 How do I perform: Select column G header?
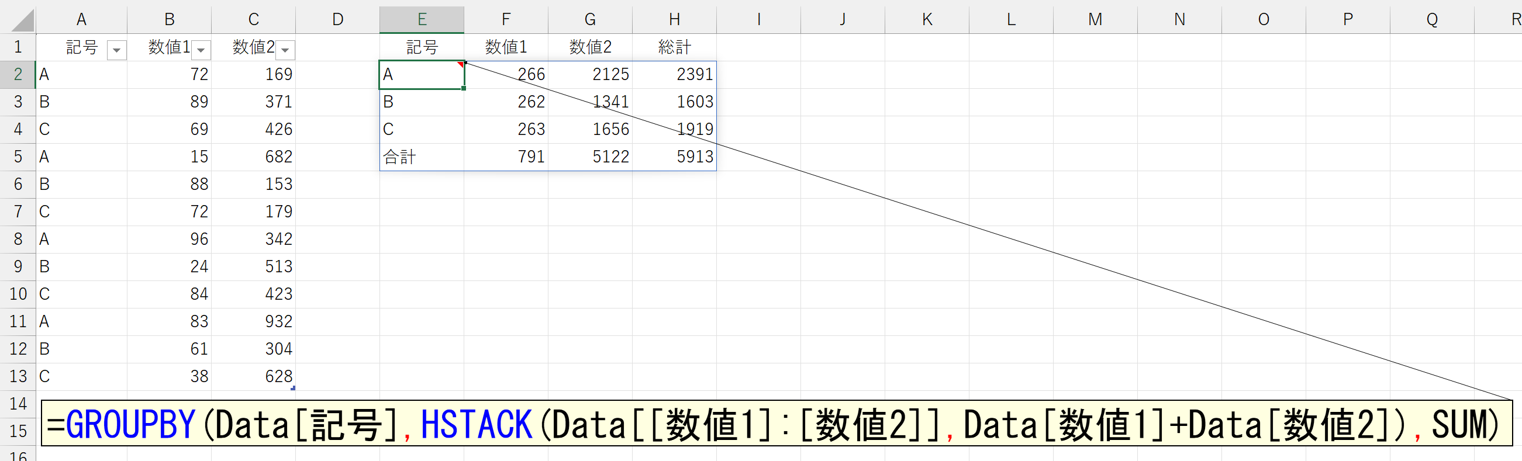click(x=590, y=19)
